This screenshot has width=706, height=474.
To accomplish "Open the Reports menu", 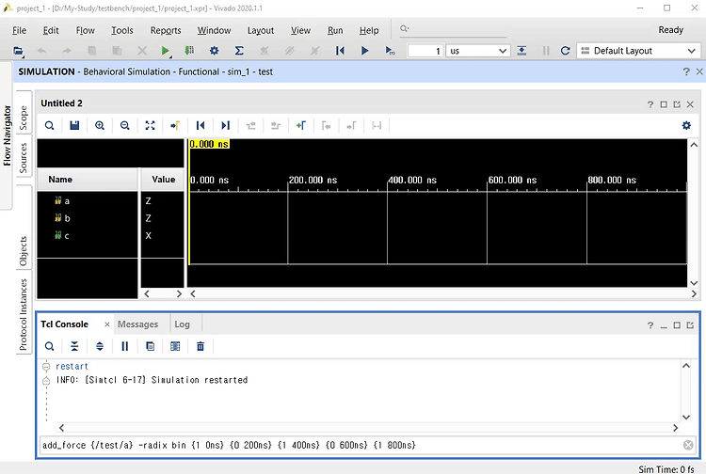I will 166,30.
